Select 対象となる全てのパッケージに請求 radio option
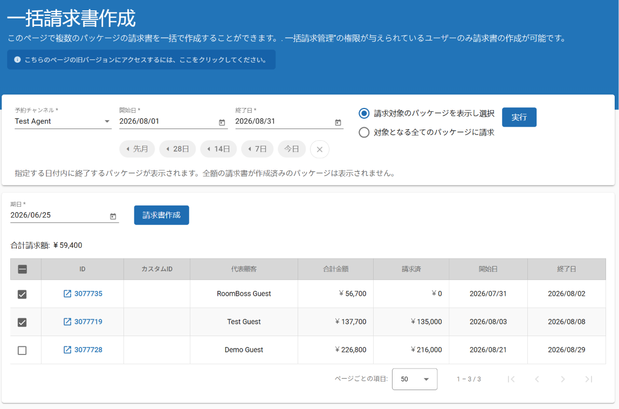619x409 pixels. coord(364,132)
